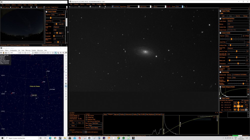Open Light Frames dropdown in main toolbar
Image resolution: width=250 pixels, height=140 pixels.
(145, 7)
